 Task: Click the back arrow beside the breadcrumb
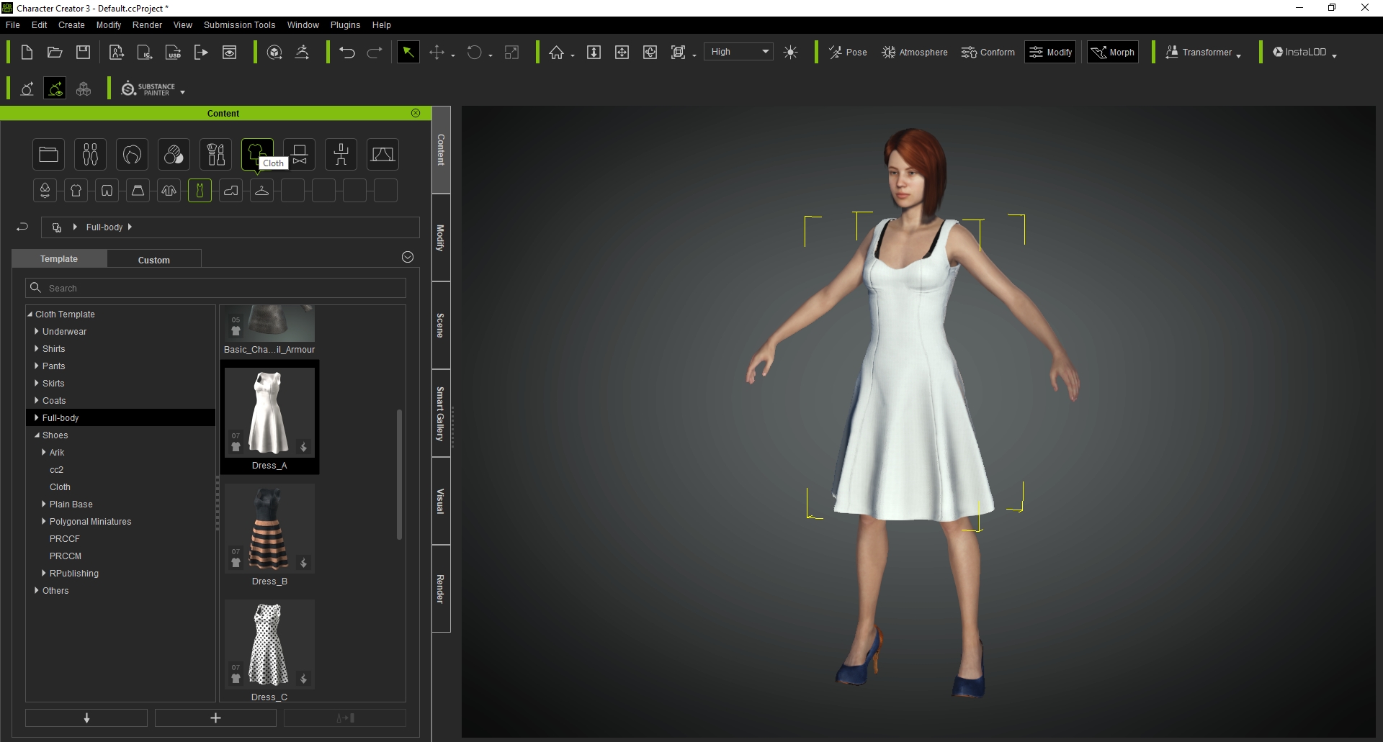22,227
